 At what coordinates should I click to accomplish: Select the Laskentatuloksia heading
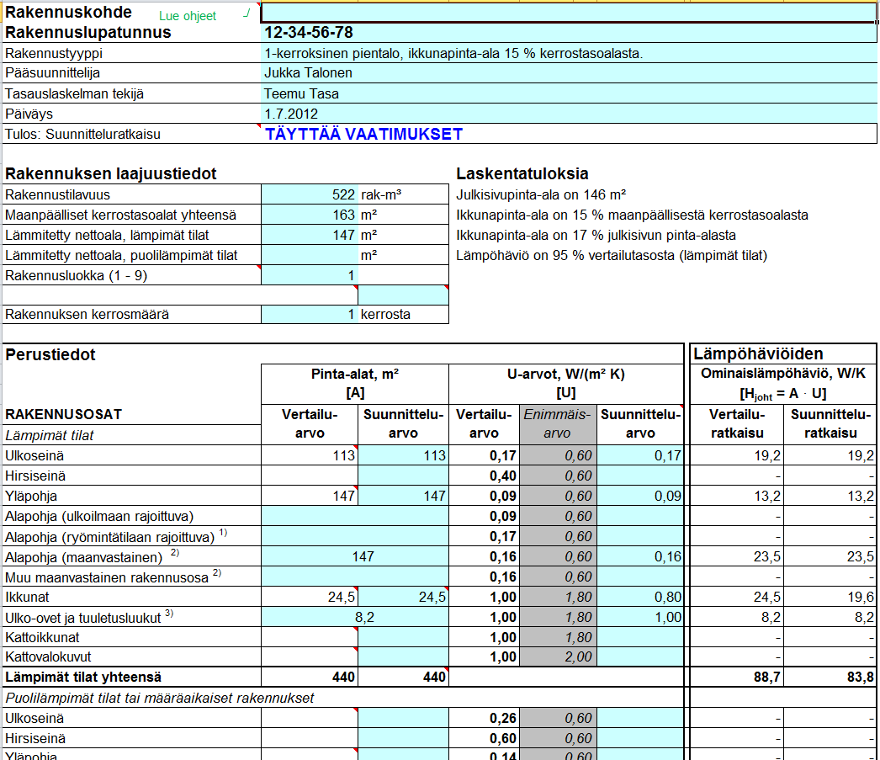point(522,174)
